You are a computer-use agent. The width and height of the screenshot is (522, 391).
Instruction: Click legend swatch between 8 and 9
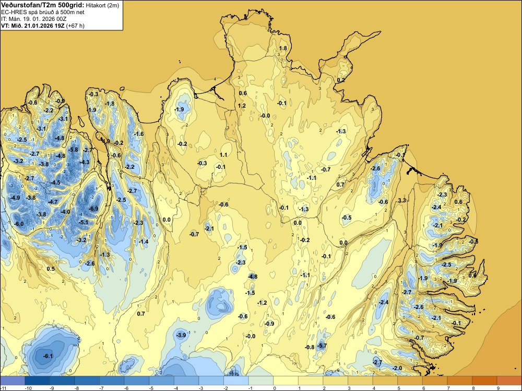pos(484,381)
